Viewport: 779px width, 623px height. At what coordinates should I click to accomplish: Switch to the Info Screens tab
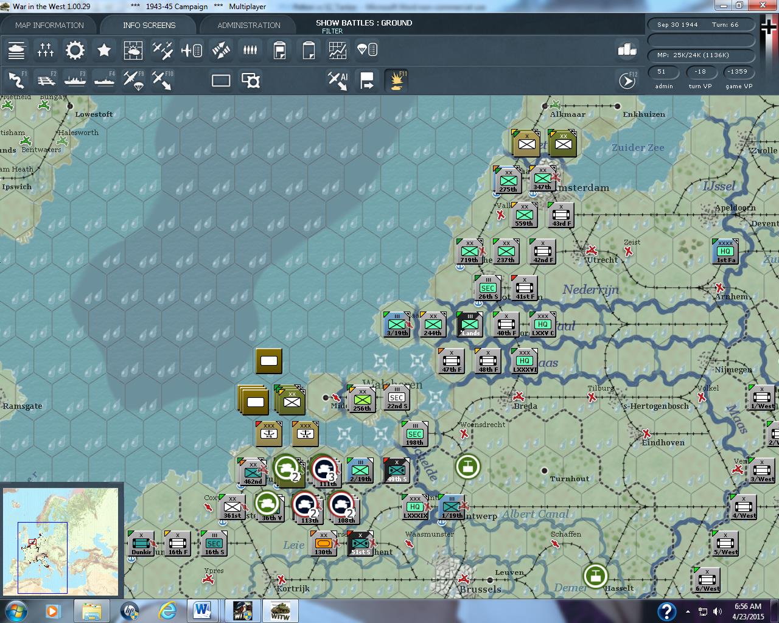[148, 25]
